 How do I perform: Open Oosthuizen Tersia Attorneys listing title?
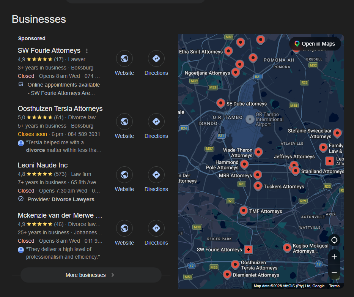point(60,109)
